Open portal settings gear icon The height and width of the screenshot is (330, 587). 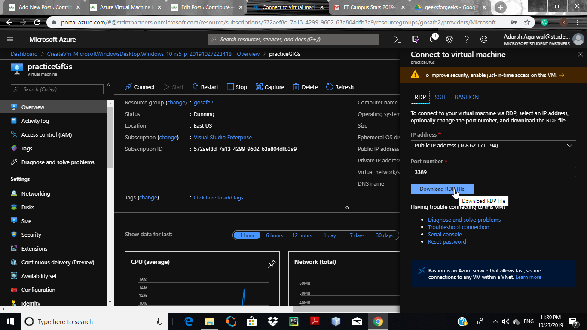(x=449, y=39)
